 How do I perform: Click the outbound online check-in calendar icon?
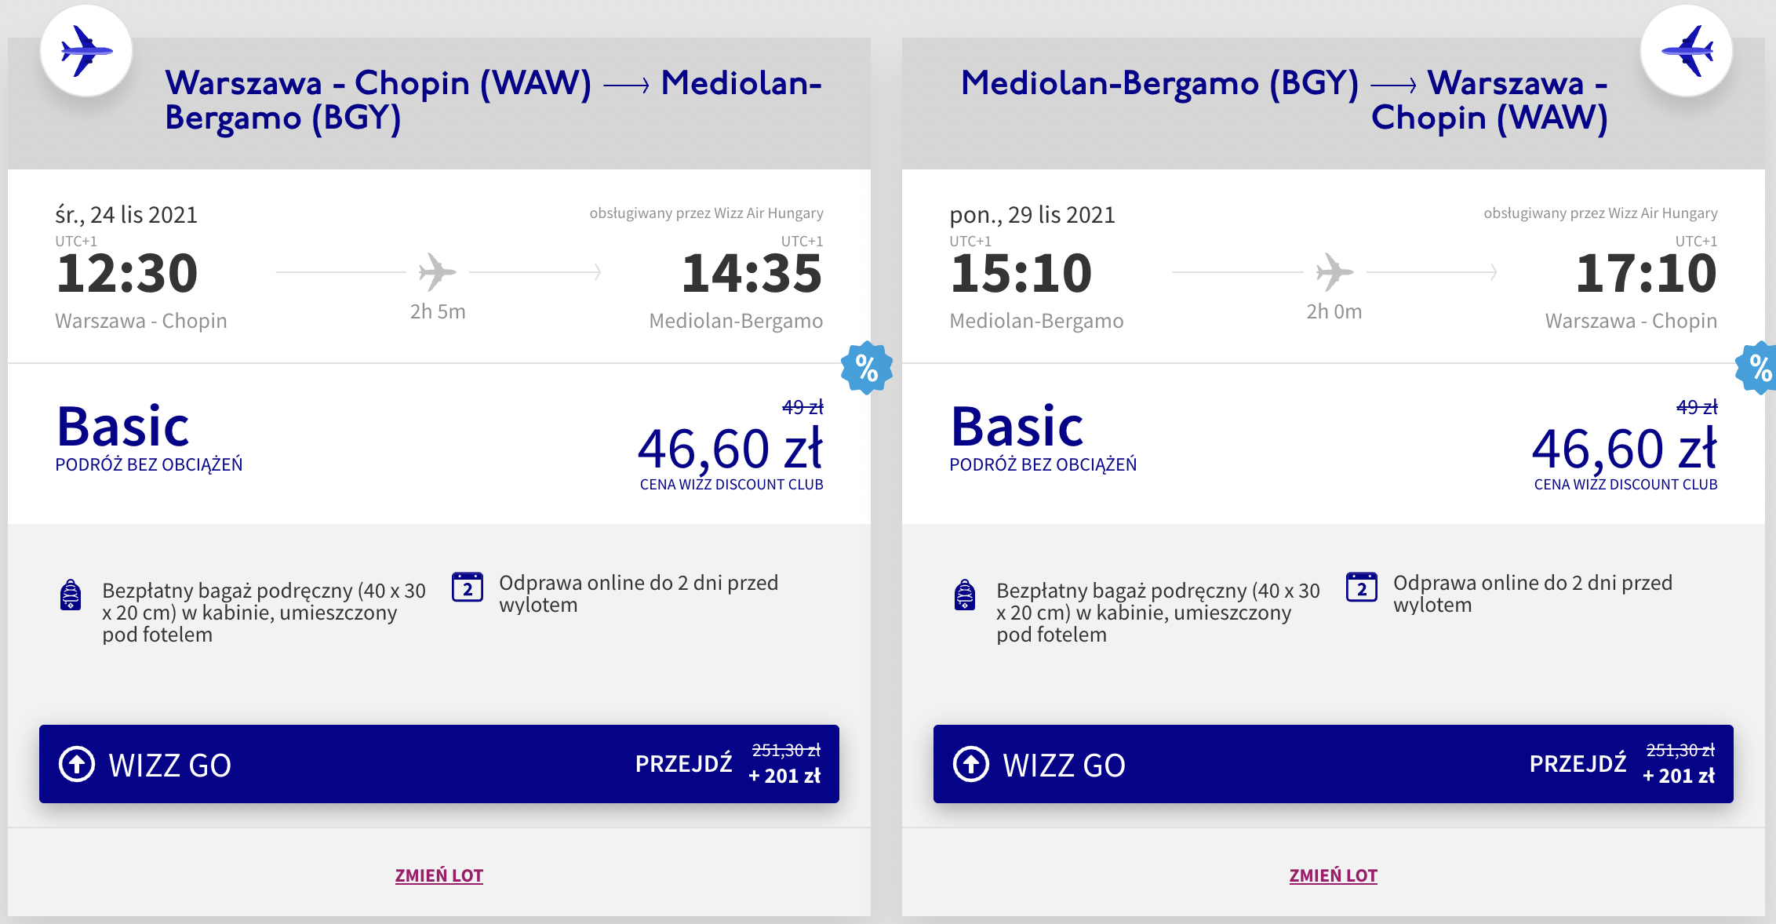(x=468, y=588)
